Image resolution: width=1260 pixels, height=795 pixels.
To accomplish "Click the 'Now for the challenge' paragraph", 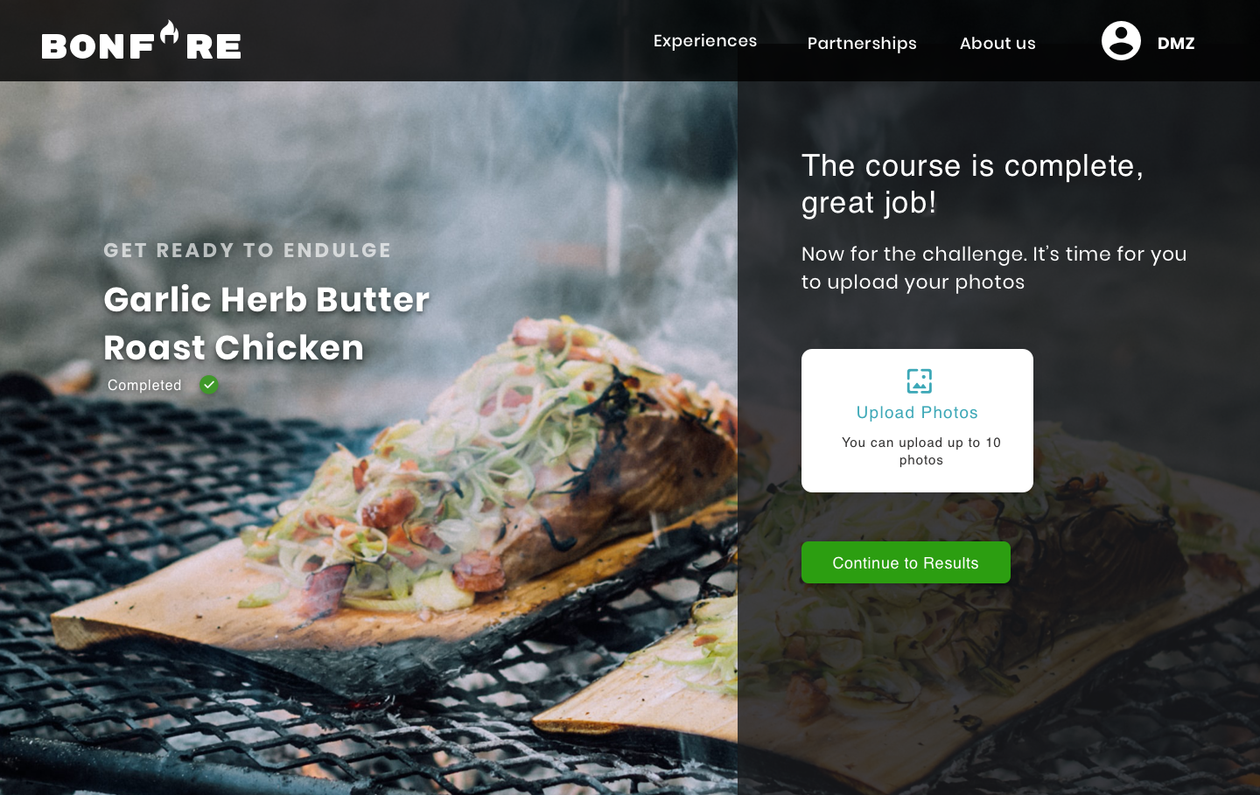I will tap(994, 268).
